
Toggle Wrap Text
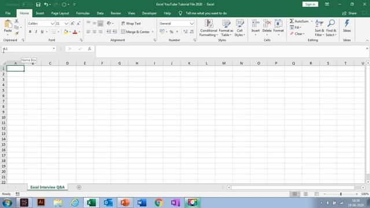(x=131, y=23)
